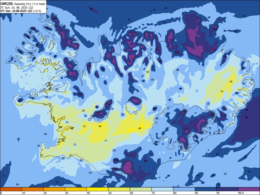
Task: Click the humidity value 60 on the map
Action: [x=83, y=110]
